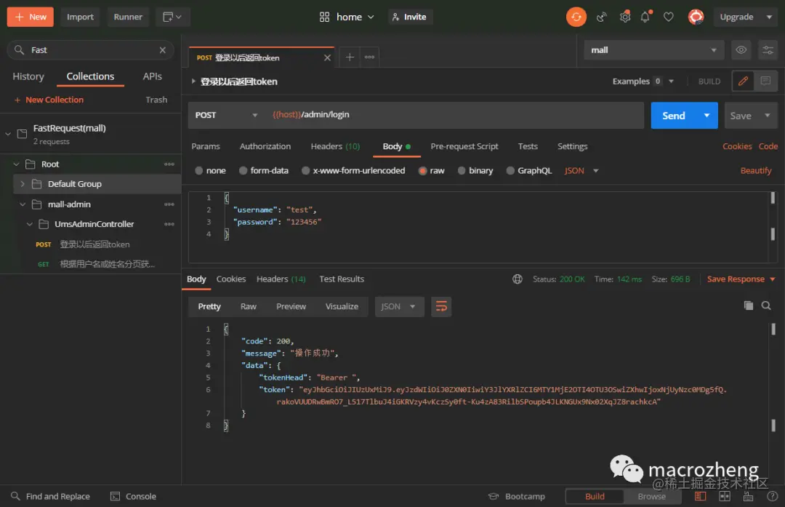Open more actions for Root folder

[169, 164]
